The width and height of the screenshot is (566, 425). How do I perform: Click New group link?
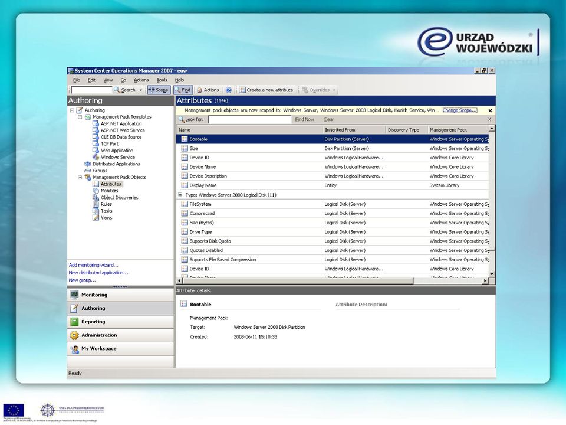tap(83, 280)
